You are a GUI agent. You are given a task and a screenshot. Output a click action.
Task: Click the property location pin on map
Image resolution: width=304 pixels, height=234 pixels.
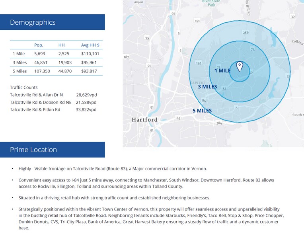240,66
